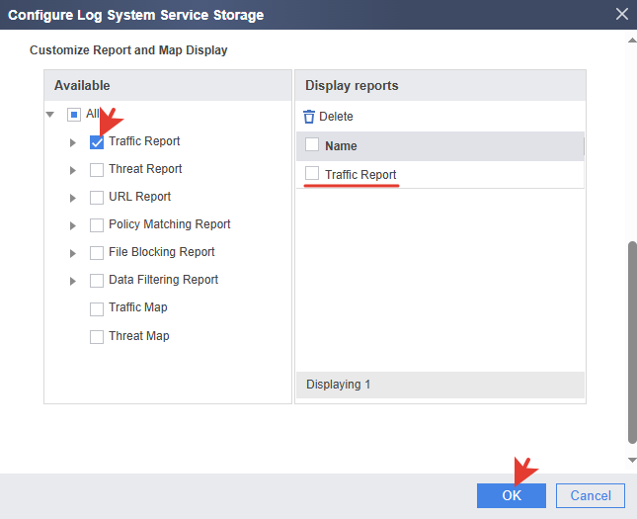Screen dimensions: 637x519
Task: Expand the Threat Report tree node
Action: point(73,171)
